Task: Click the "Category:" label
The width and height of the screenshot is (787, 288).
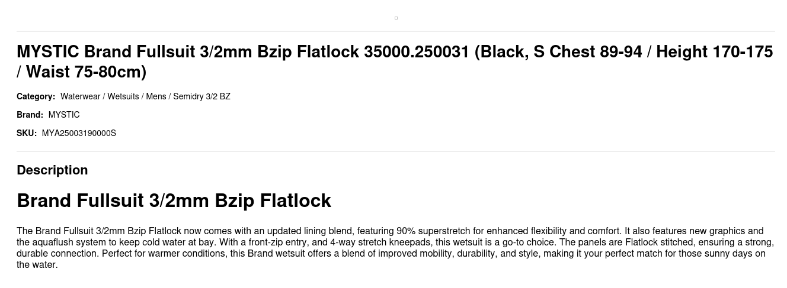Action: 36,96
